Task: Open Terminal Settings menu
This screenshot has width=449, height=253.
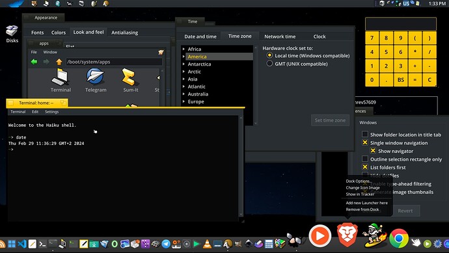Action: click(51, 112)
